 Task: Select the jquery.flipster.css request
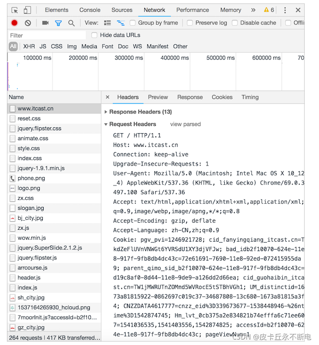pos(54,128)
